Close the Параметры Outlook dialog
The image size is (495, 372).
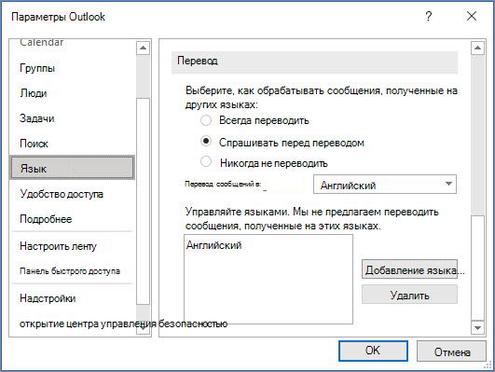[x=472, y=16]
